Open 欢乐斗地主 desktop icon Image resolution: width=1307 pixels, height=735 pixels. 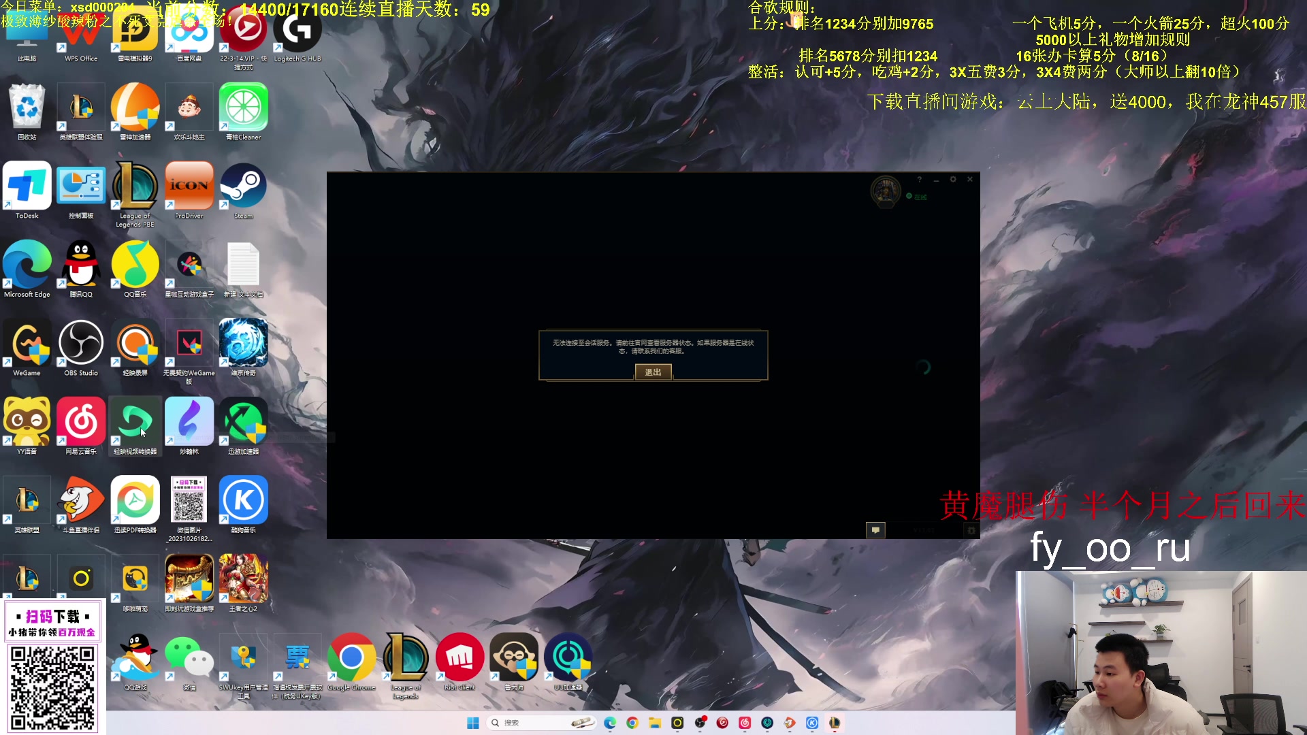pyautogui.click(x=189, y=112)
